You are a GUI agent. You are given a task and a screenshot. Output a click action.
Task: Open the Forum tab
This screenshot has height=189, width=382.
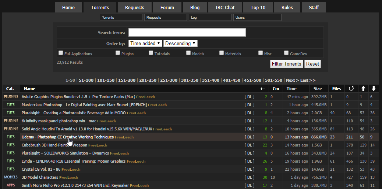coord(167,8)
